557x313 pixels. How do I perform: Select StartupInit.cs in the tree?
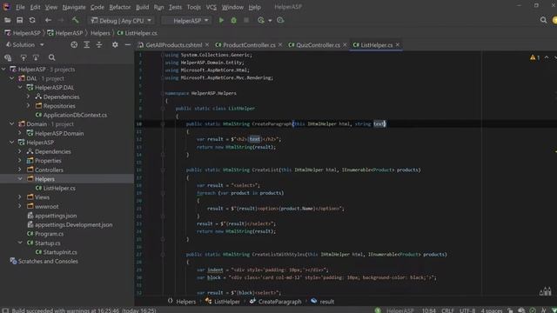56,252
